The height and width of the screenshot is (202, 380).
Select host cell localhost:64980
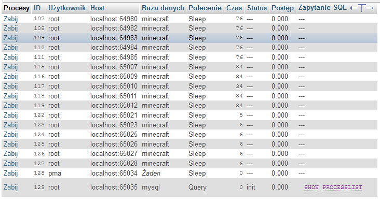click(114, 19)
